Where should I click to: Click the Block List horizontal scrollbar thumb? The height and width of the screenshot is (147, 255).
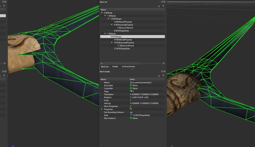pyautogui.click(x=121, y=64)
